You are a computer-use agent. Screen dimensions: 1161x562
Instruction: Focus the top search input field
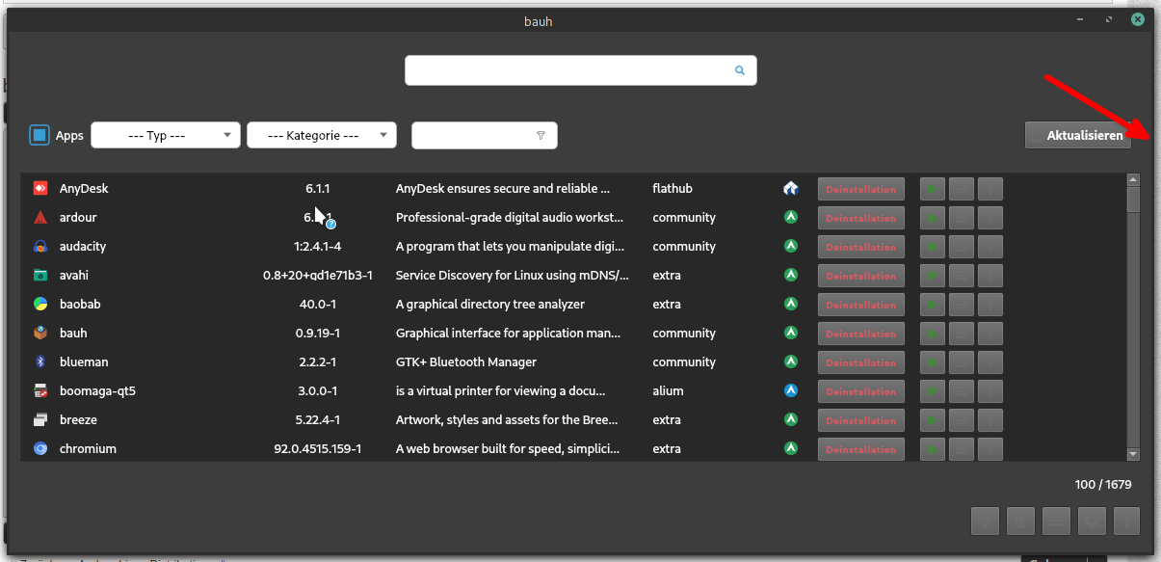click(568, 70)
